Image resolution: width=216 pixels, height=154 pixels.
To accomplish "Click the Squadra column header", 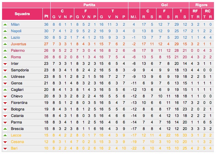I will [22, 14].
